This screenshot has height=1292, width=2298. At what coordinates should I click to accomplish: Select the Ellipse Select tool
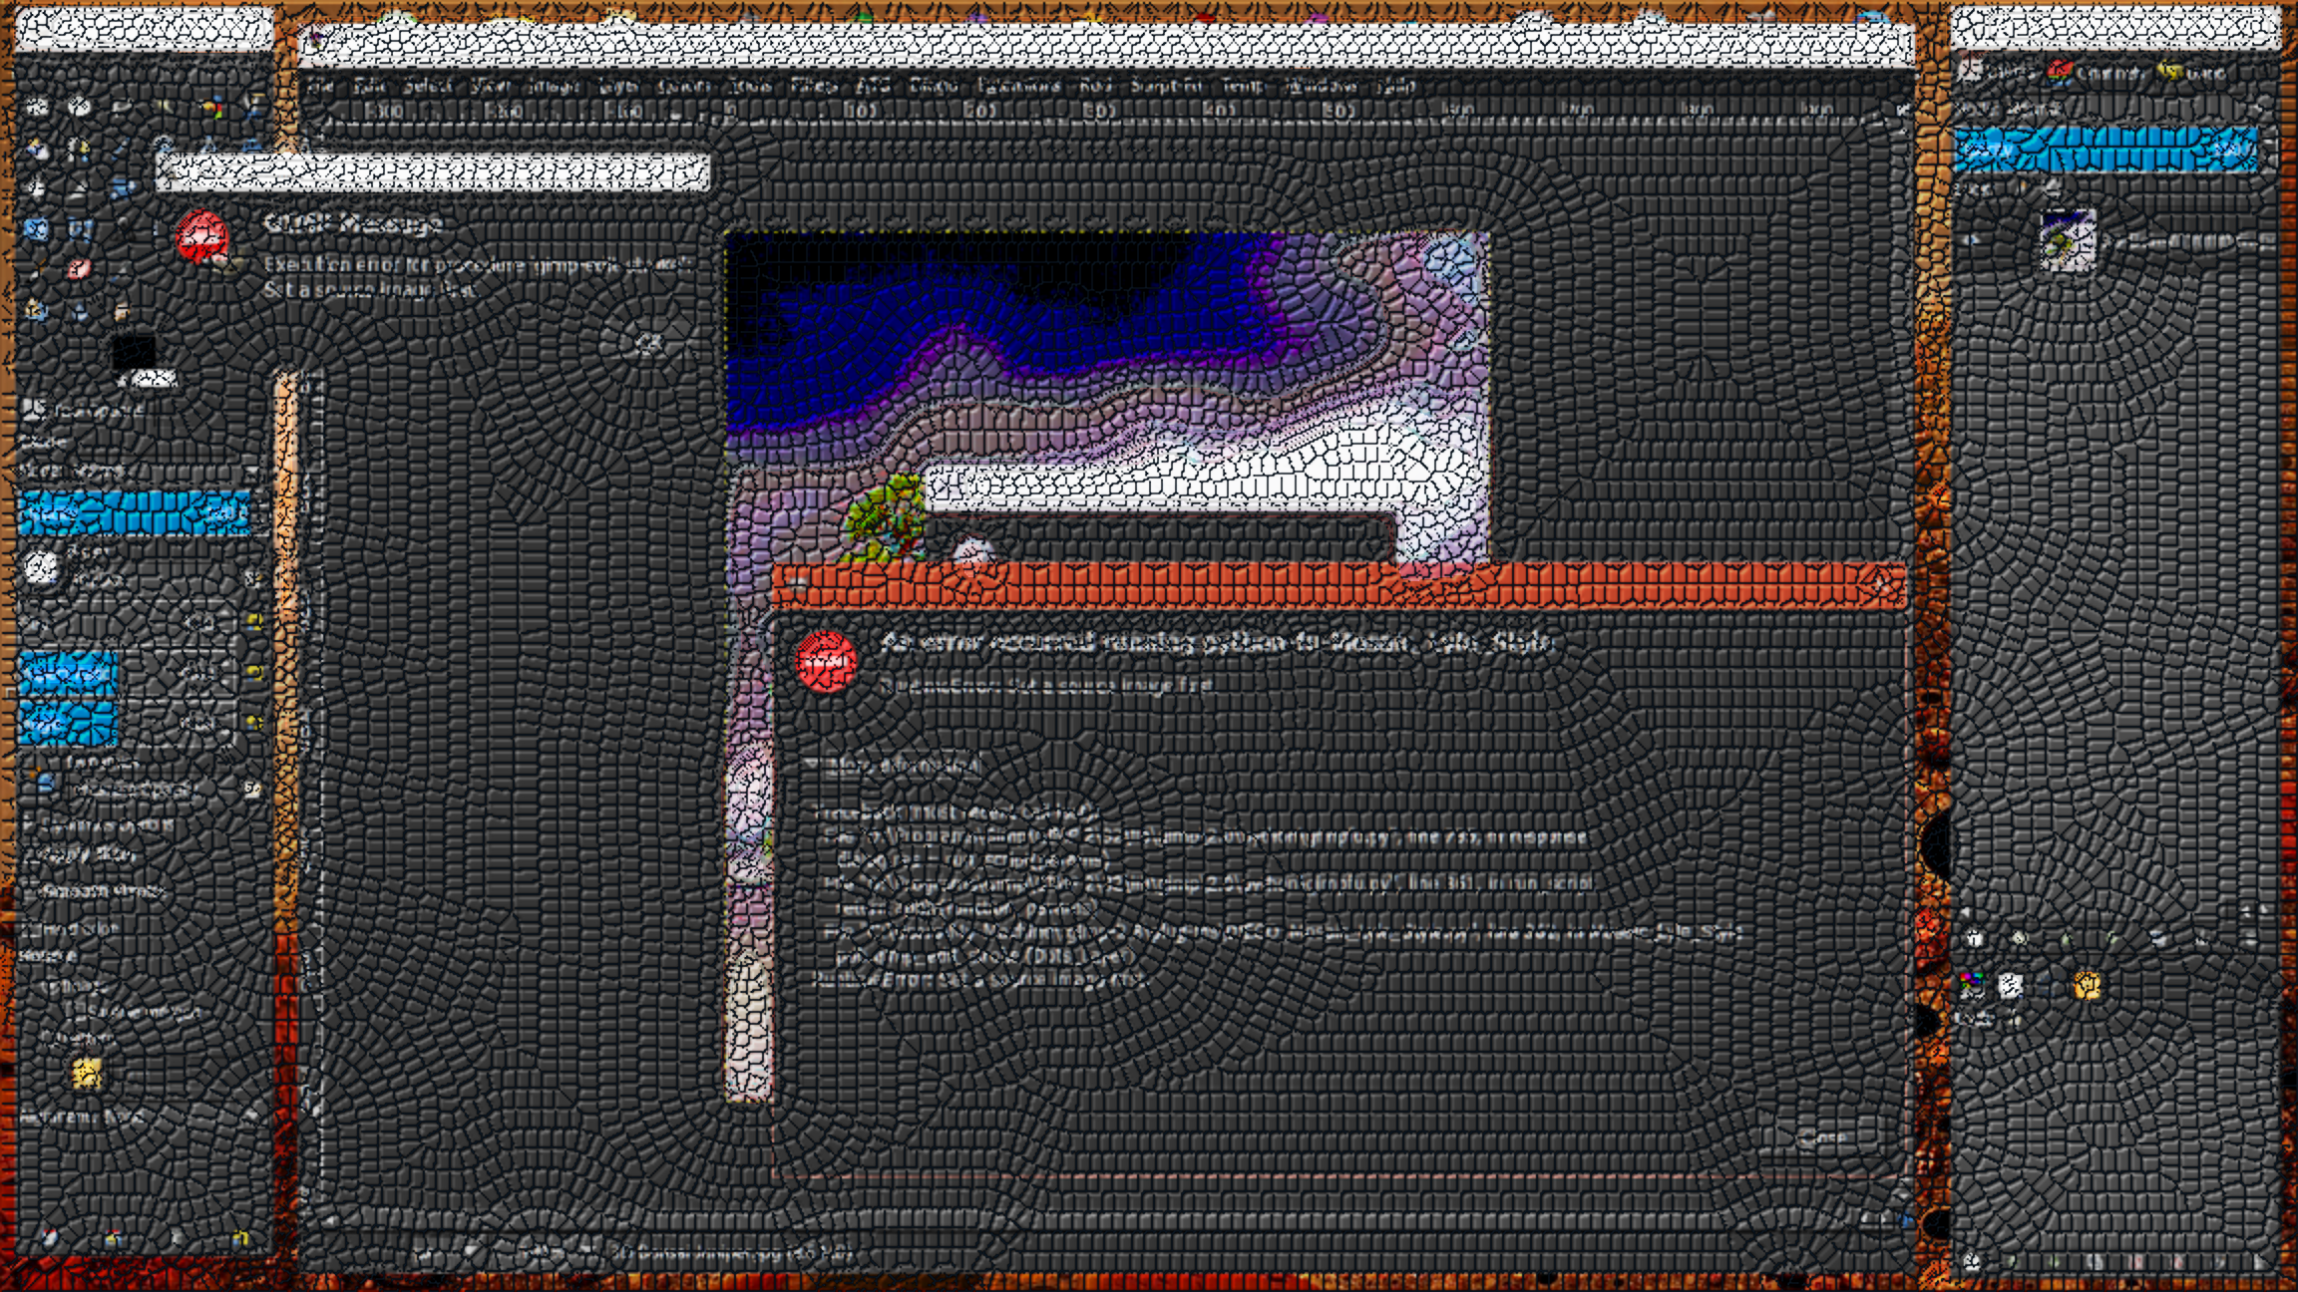pos(80,107)
